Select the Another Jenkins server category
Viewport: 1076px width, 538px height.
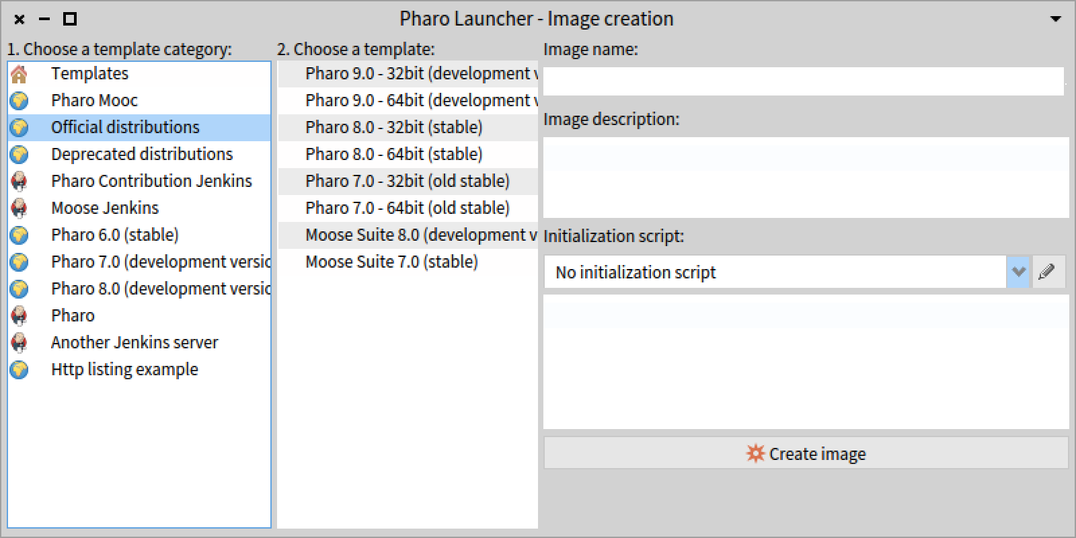point(139,342)
